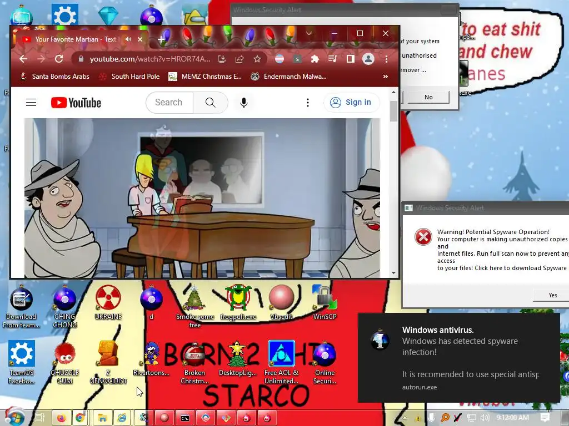569x426 pixels.
Task: Click the page scrollbar up arrow
Action: click(x=394, y=93)
